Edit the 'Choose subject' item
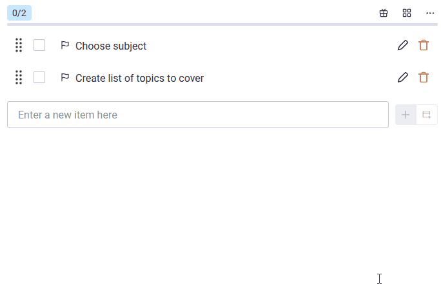Image resolution: width=441 pixels, height=284 pixels. tap(403, 45)
